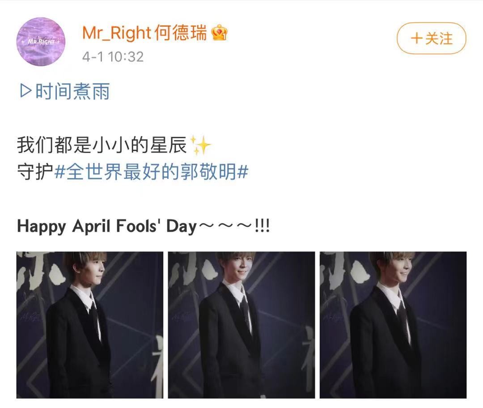Click the Happy April Fools' Day line
This screenshot has height=408, width=483.
tap(144, 226)
